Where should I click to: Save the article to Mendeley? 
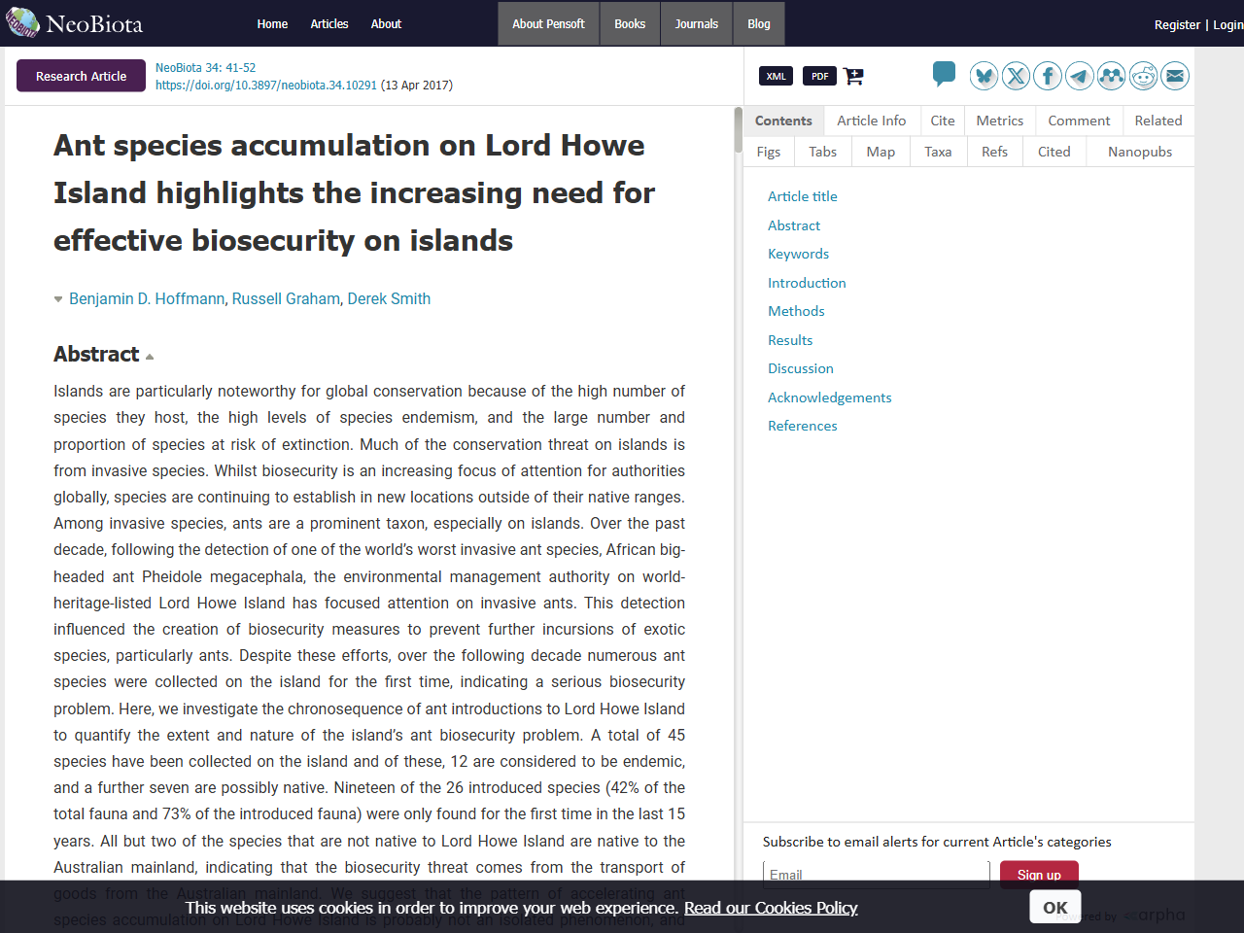(1112, 75)
